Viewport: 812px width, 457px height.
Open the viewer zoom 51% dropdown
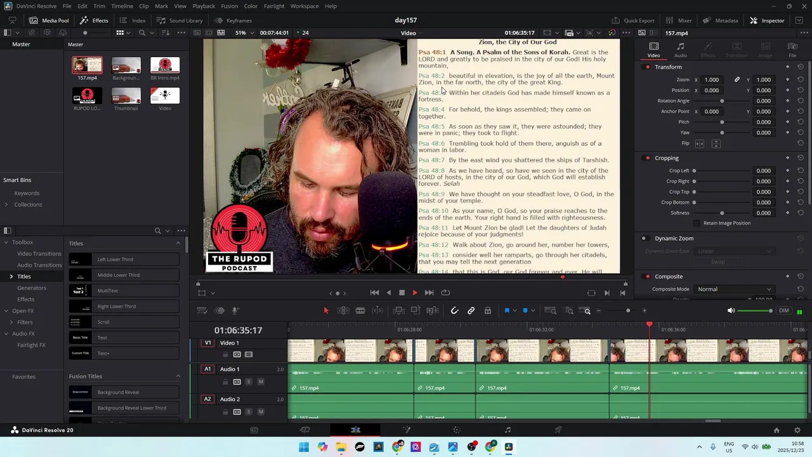(x=243, y=33)
